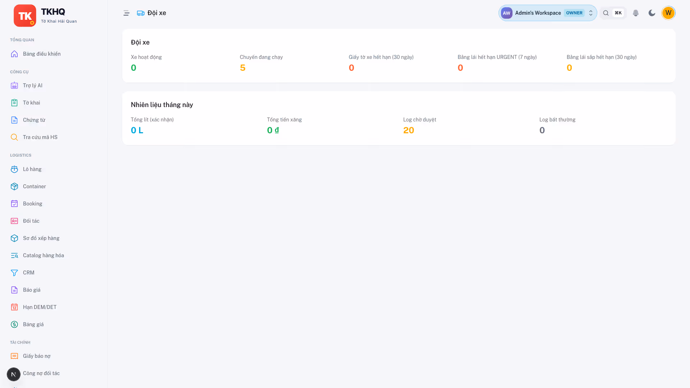
Task: Open the Container cube icon
Action: coord(14,186)
